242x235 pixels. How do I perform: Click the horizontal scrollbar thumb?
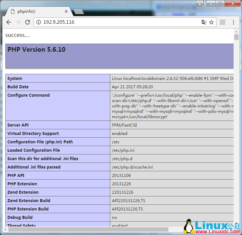[87, 229]
